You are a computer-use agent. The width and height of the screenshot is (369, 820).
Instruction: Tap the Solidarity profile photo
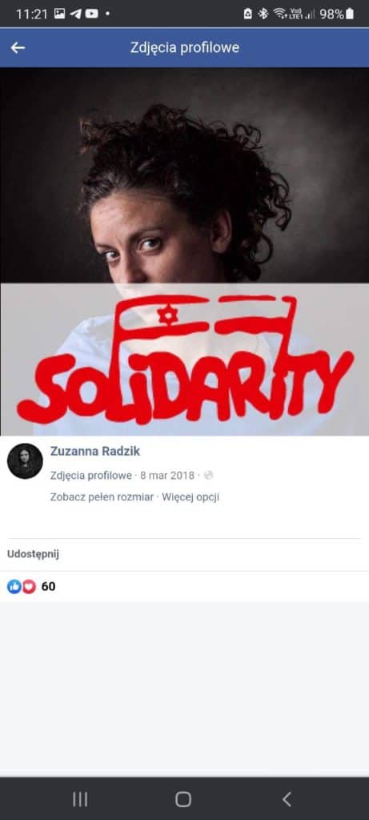(184, 251)
